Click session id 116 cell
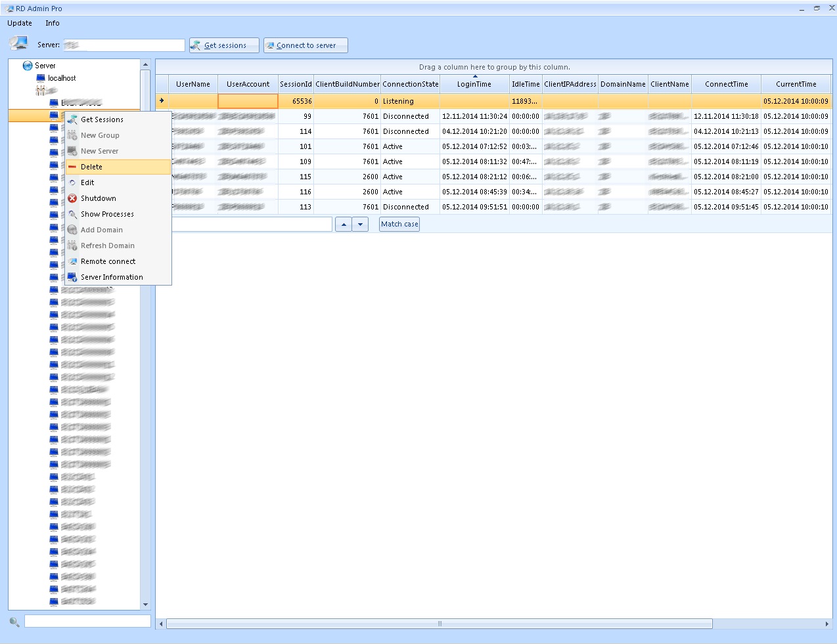 (296, 192)
